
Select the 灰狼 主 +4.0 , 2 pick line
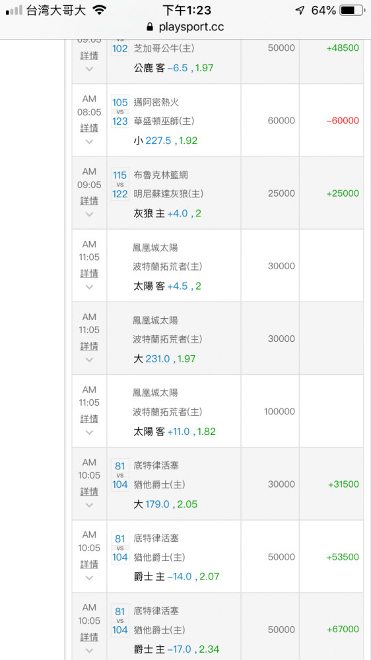click(x=167, y=213)
